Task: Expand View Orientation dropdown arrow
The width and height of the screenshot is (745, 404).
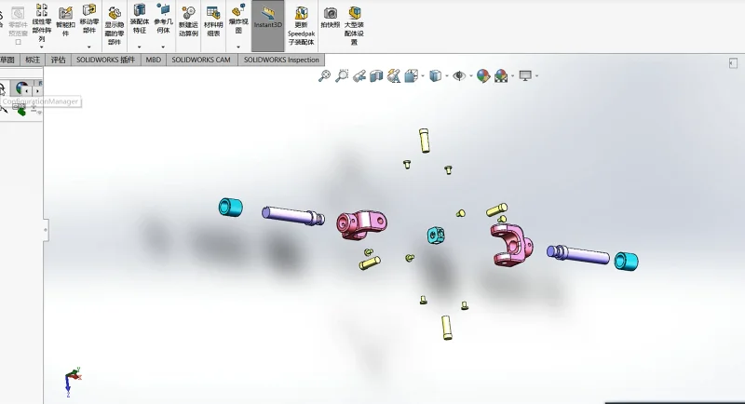Action: click(423, 76)
